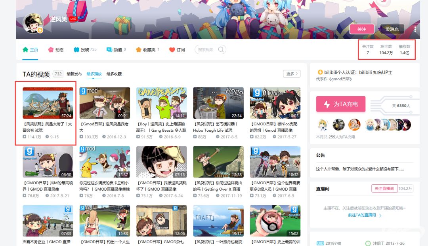The height and width of the screenshot is (246, 428).
Task: Click the 注册于 clock icon
Action: pyautogui.click(x=368, y=243)
